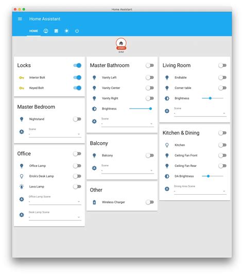Toggle the Living Room group switch
The height and width of the screenshot is (275, 244).
point(222,65)
